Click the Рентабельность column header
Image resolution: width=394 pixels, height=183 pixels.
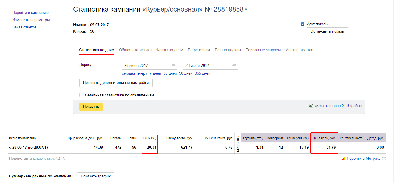(x=351, y=138)
